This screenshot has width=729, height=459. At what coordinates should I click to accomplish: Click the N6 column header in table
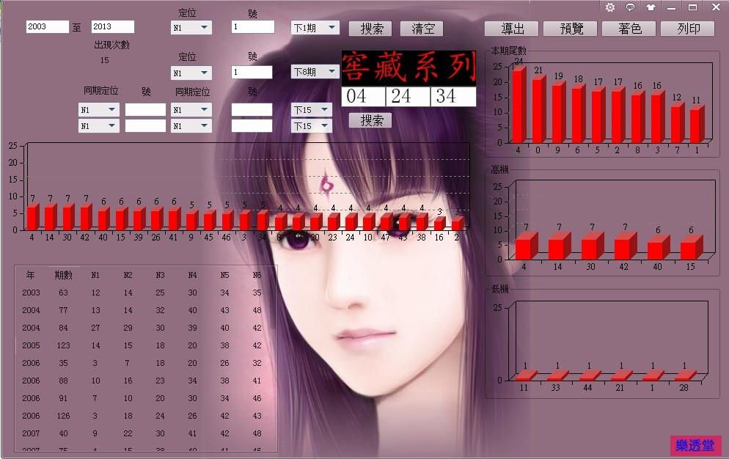pos(257,275)
